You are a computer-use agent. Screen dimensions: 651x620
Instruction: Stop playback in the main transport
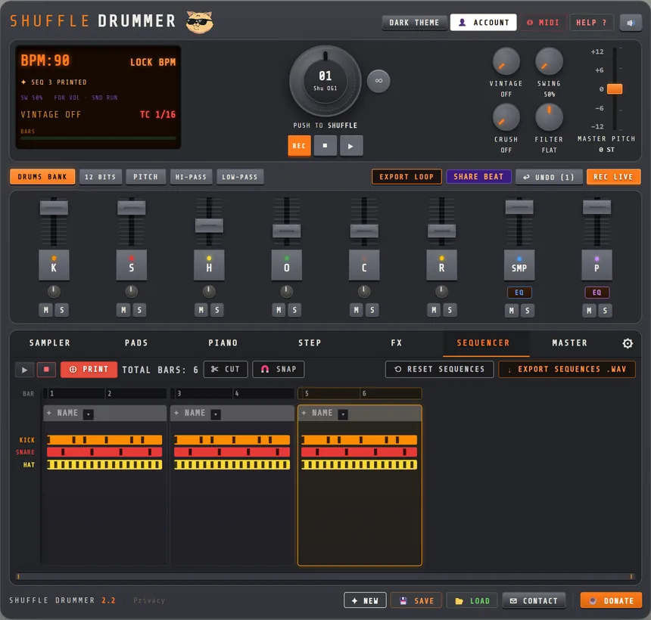[x=325, y=146]
